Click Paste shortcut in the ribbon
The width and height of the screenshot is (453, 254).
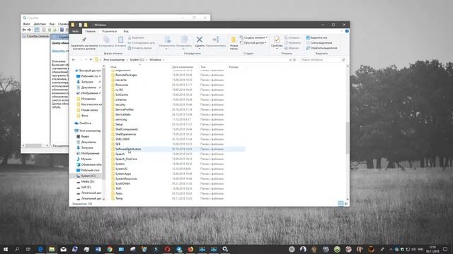point(139,48)
